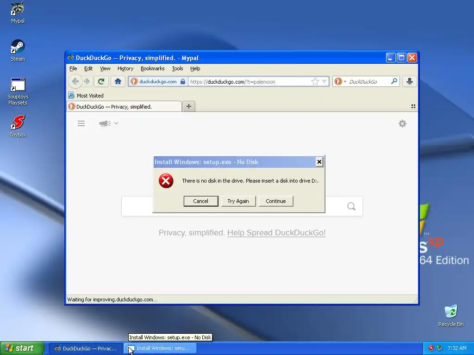
Task: Open the View menu
Action: (105, 68)
